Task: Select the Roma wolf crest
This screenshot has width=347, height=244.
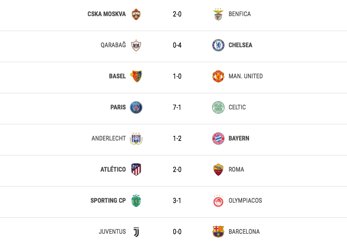Action: click(218, 170)
